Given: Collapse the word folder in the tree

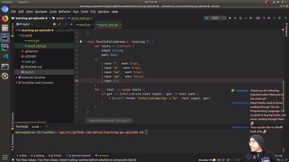Looking at the screenshot, I should click(19, 35).
